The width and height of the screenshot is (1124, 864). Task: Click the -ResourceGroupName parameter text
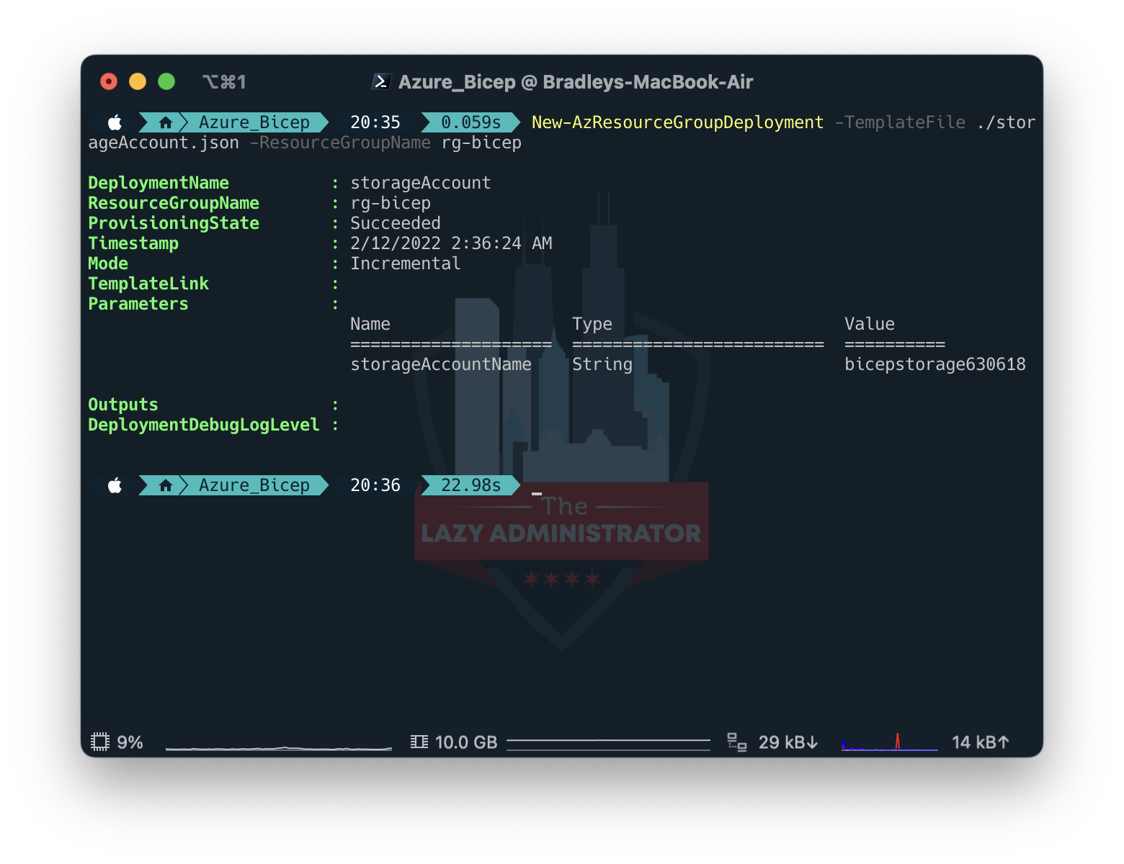pos(340,143)
